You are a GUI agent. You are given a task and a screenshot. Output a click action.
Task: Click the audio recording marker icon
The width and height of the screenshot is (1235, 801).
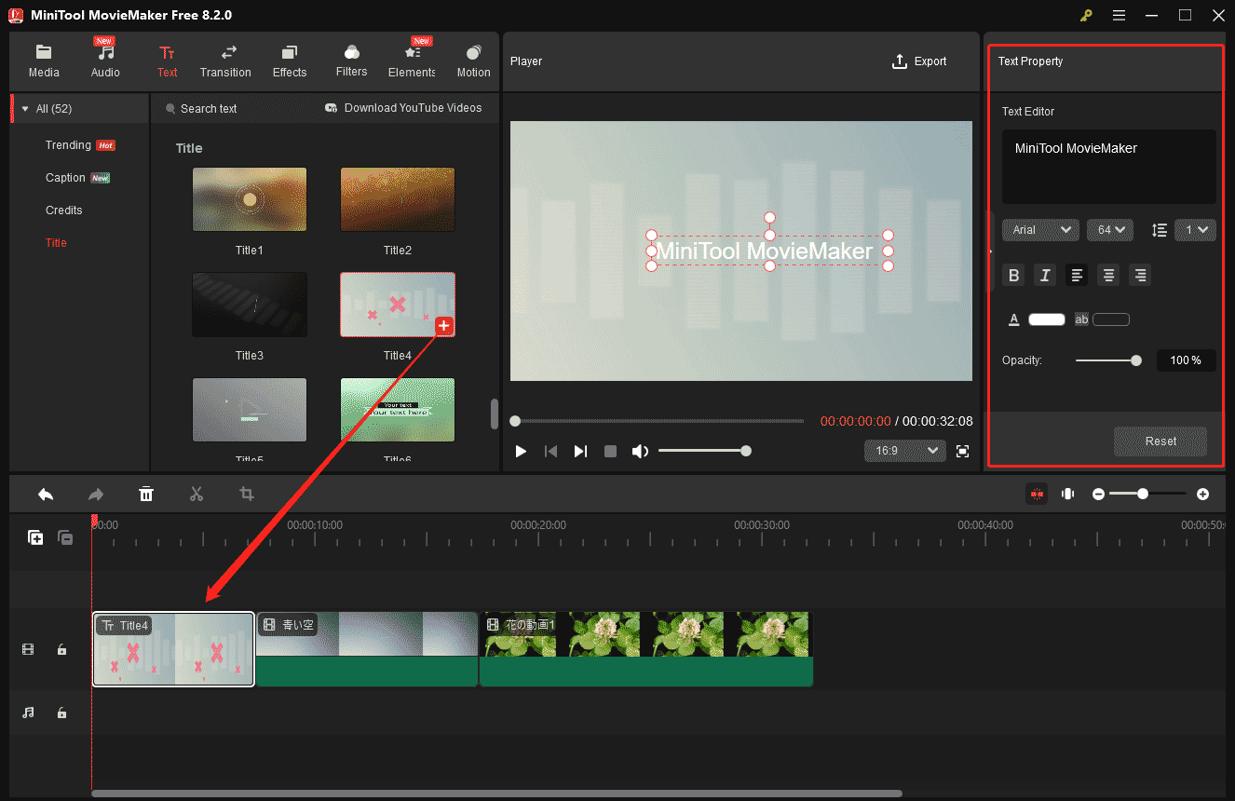click(1068, 494)
